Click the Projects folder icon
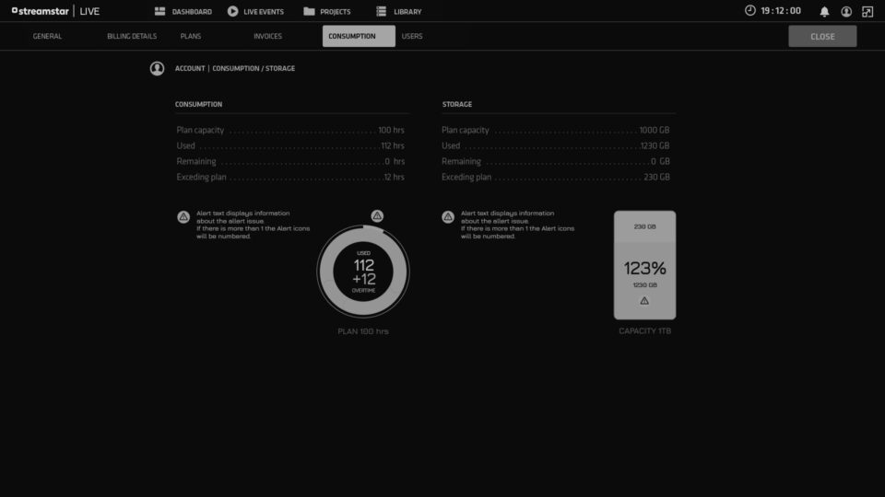The image size is (885, 497). click(309, 11)
